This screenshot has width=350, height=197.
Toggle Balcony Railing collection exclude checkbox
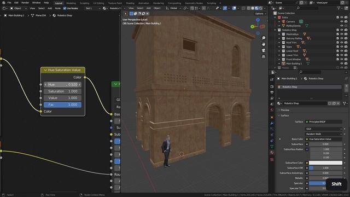338,38
